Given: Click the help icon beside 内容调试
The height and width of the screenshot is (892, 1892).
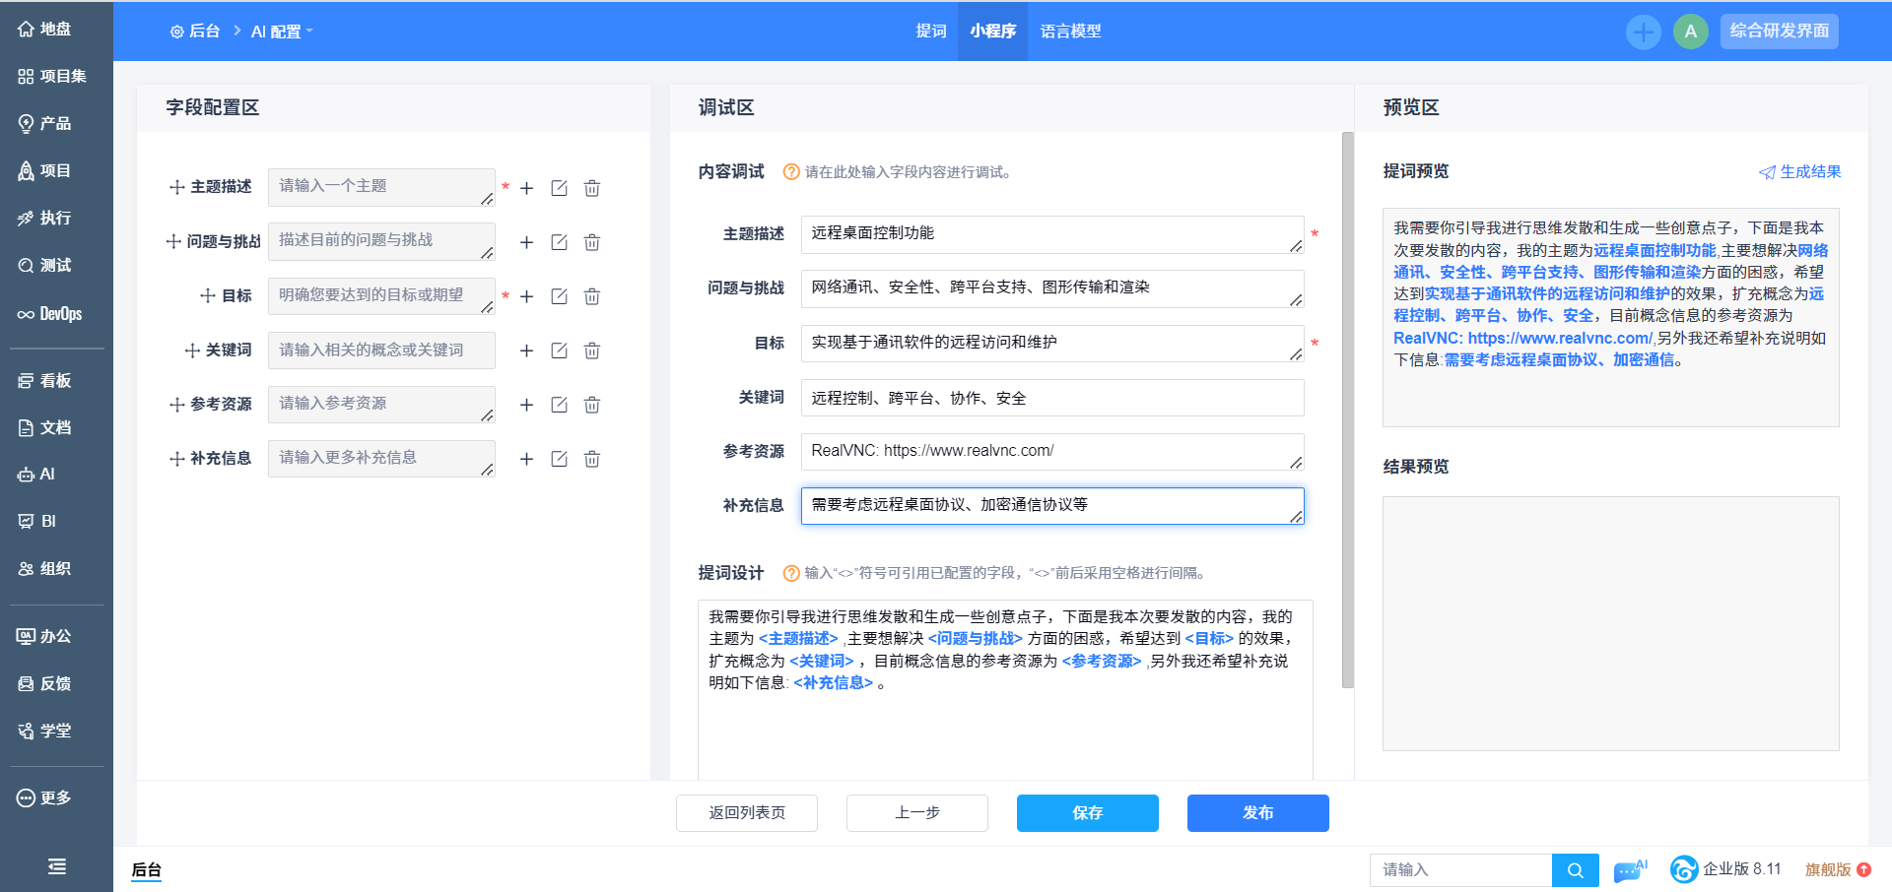Looking at the screenshot, I should [790, 172].
